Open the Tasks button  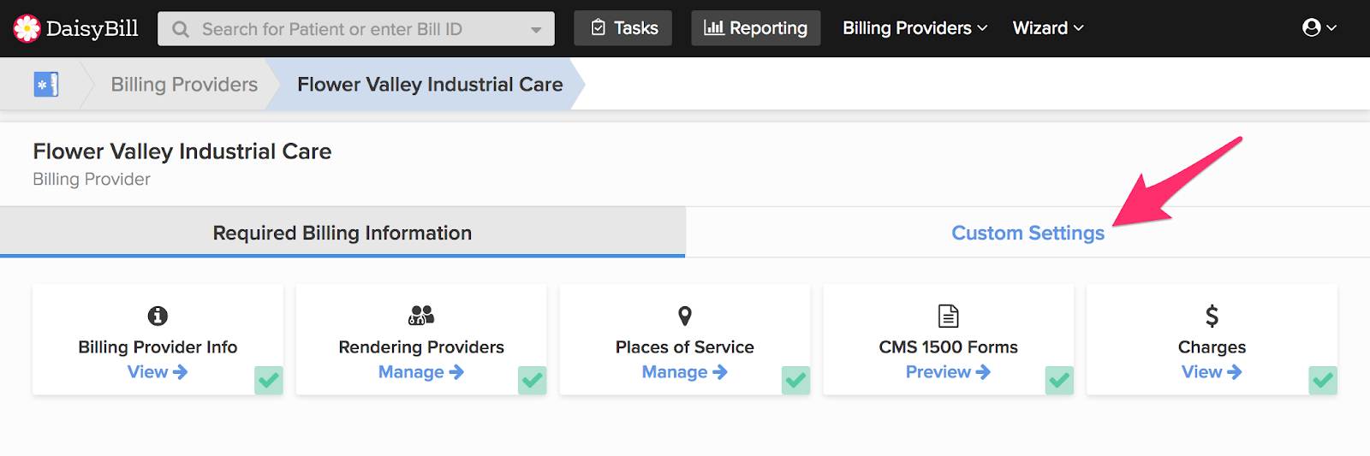tap(623, 28)
